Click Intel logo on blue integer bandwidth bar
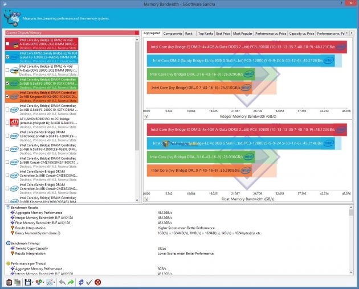 (329, 61)
